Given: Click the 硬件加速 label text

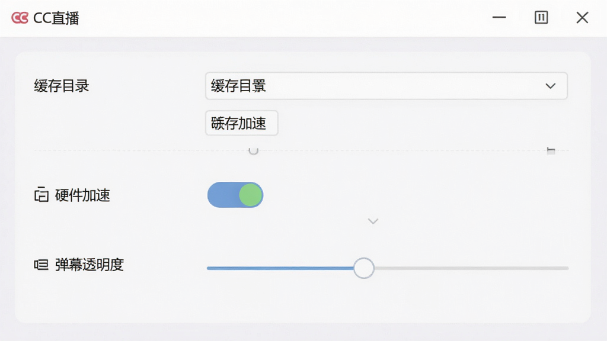Looking at the screenshot, I should [82, 195].
